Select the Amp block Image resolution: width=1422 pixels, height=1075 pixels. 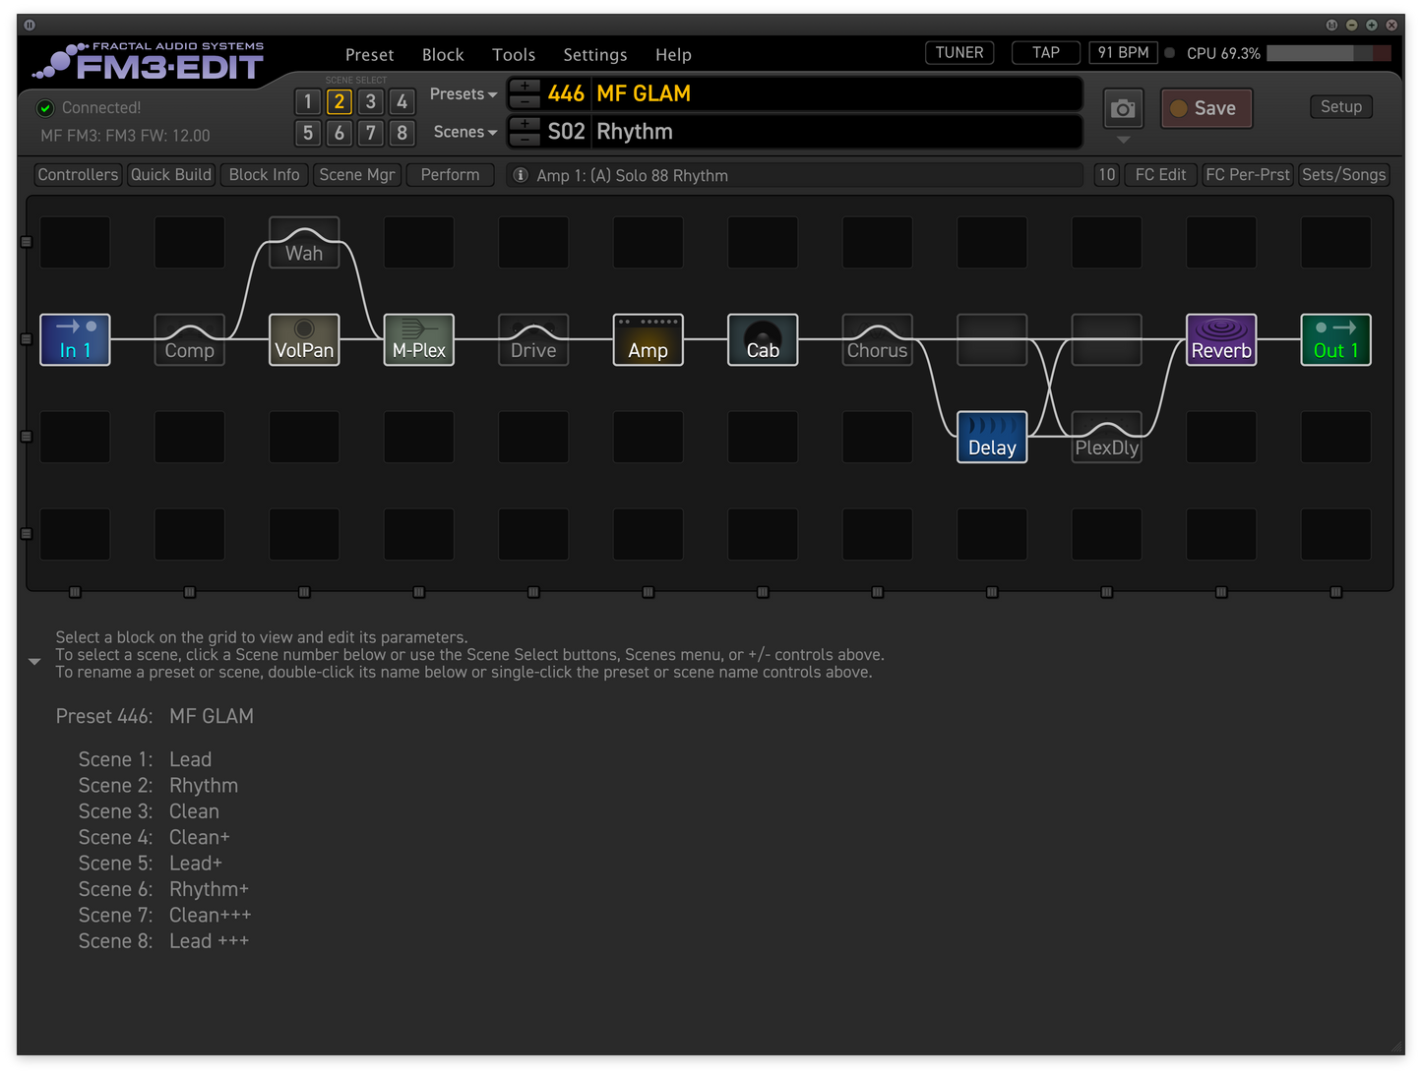click(649, 339)
